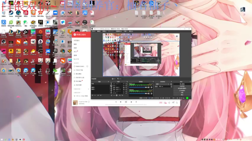
Task: Pop out the Scene Transitions dock panel
Action: click(x=171, y=81)
